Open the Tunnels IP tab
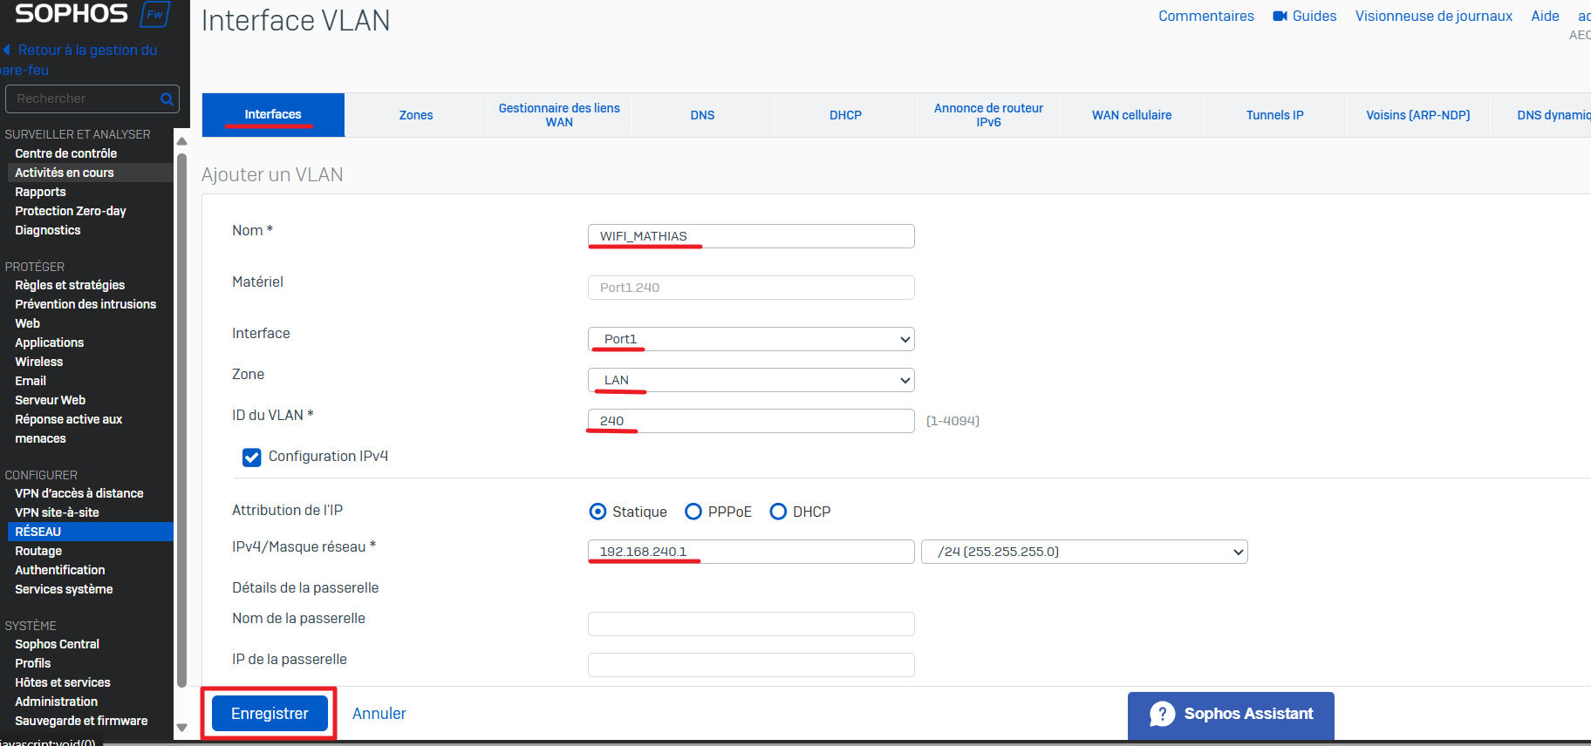This screenshot has width=1591, height=746. [1274, 115]
